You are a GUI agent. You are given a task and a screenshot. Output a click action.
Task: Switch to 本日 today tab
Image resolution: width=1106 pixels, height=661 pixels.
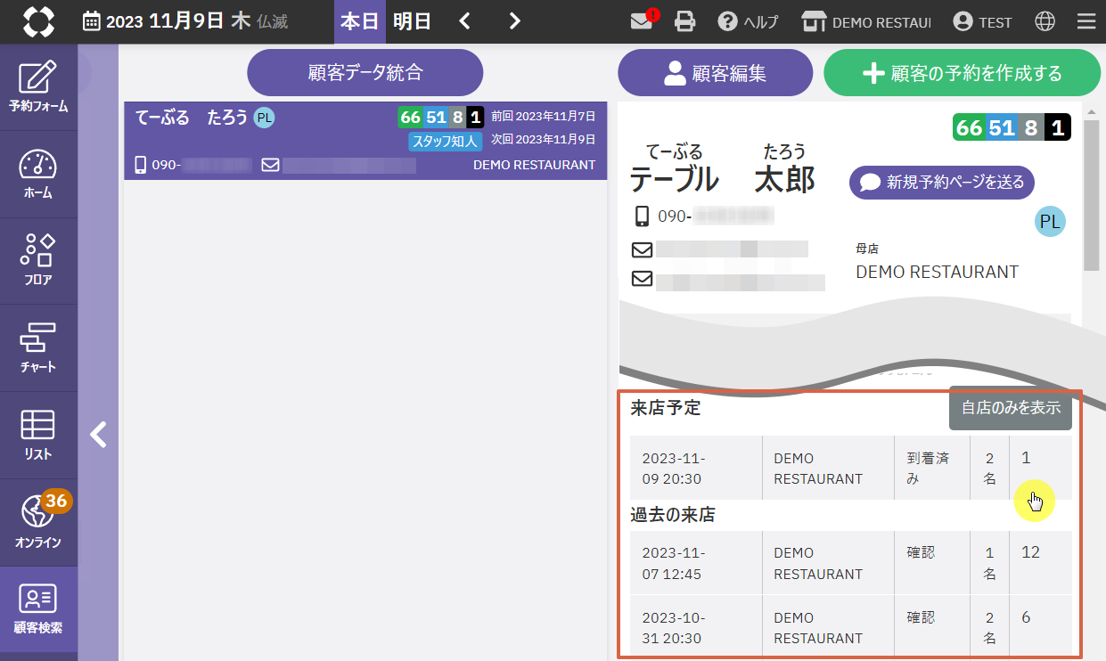coord(359,21)
